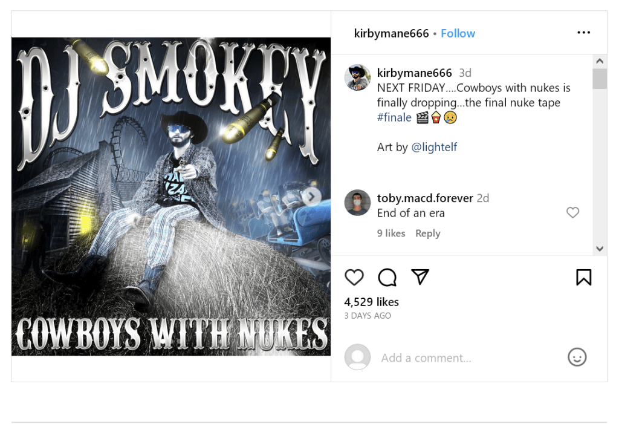Image resolution: width=619 pixels, height=424 pixels.
Task: Open kirbymane666's profile picture in caption
Action: 357,77
